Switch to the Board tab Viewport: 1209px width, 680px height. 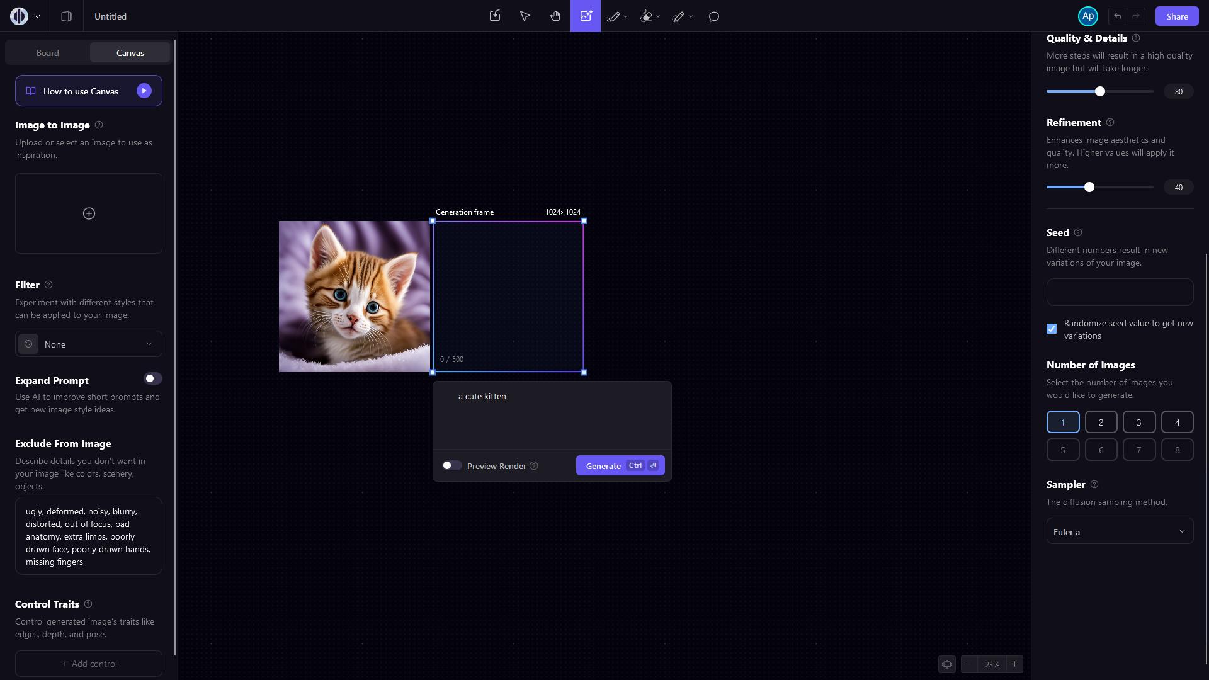pos(48,53)
